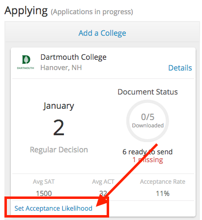Click the 6 ready to send text

click(x=147, y=152)
